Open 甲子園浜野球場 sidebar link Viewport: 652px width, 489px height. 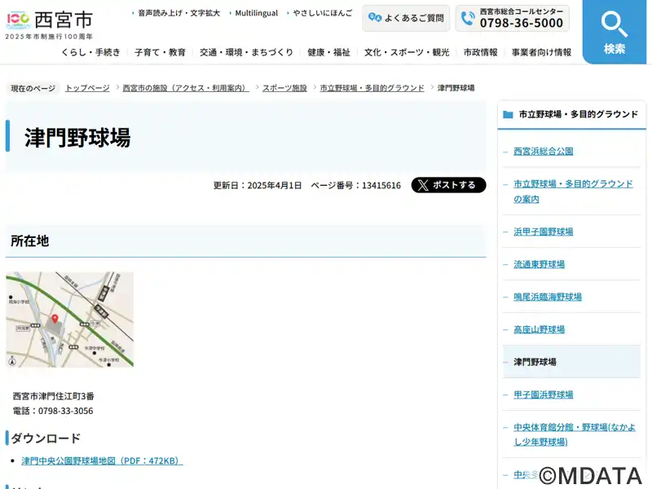[543, 394]
